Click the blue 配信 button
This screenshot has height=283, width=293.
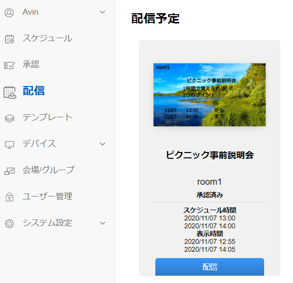pos(210,266)
